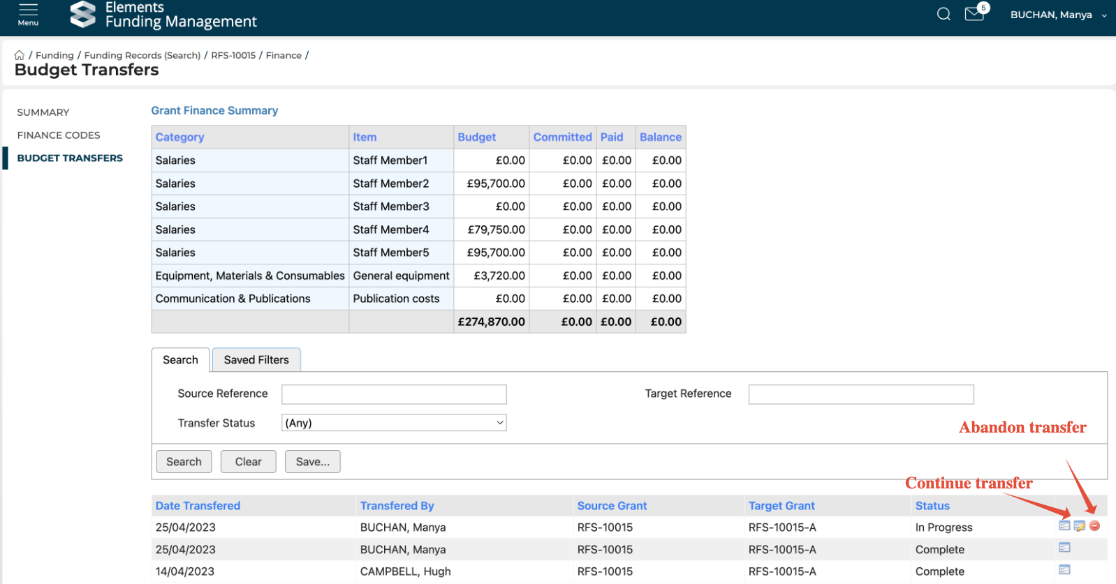Focus the Source Reference input field
1116x584 pixels.
394,394
